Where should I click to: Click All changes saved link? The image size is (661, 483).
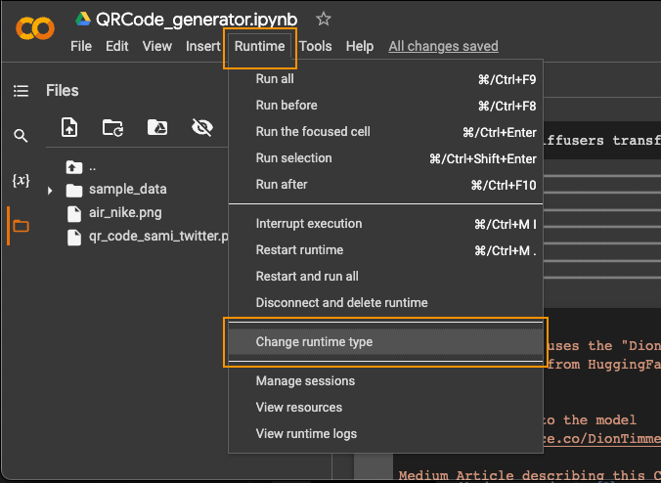444,46
